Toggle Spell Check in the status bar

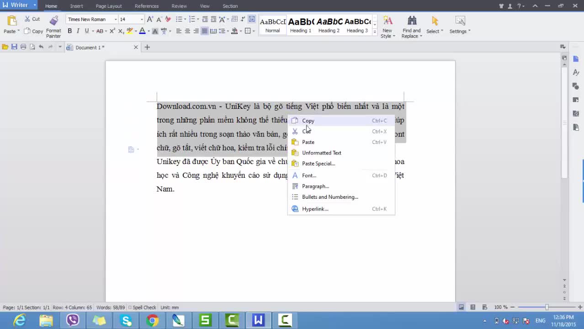[142, 308]
